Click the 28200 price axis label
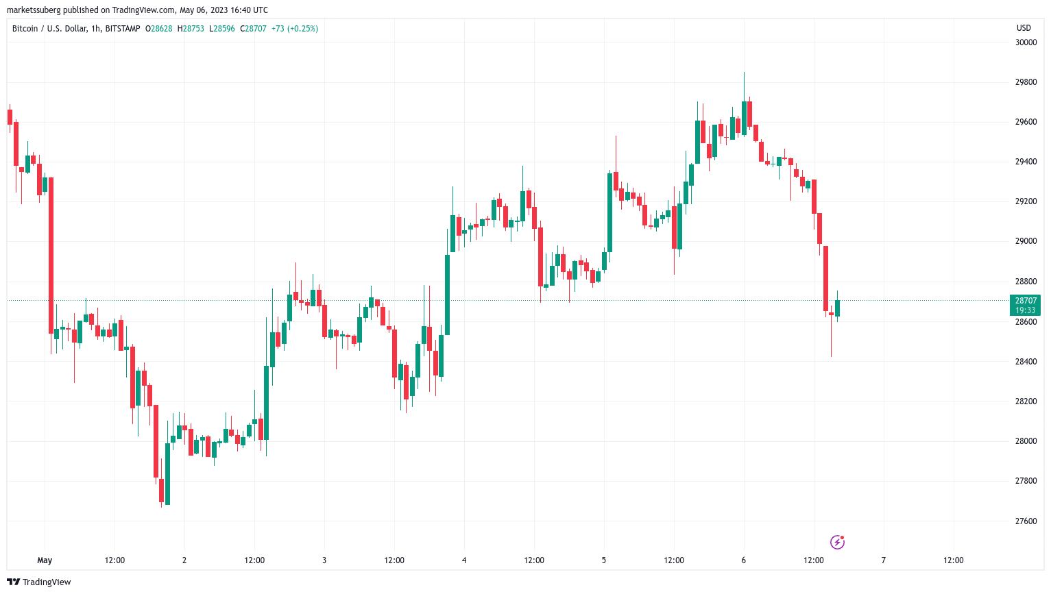 point(1026,401)
